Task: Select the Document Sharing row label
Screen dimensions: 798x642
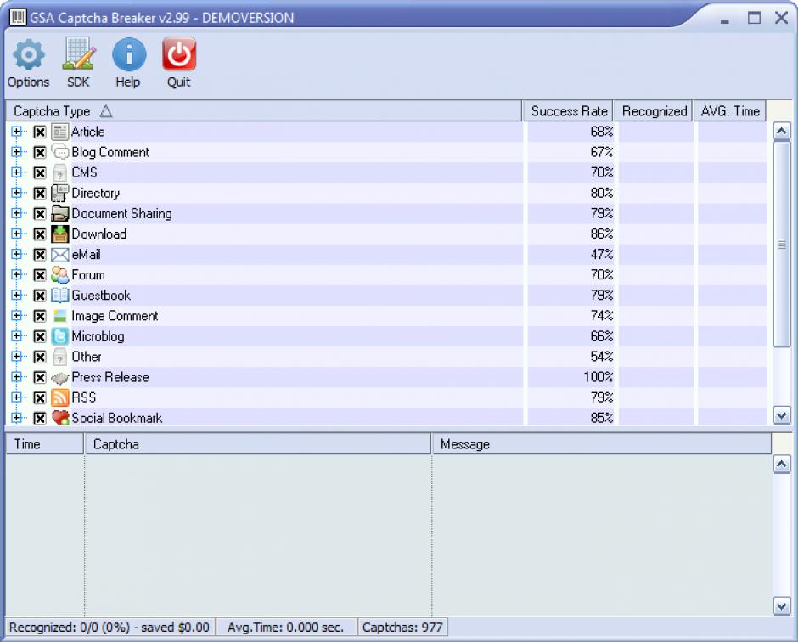Action: coord(121,213)
